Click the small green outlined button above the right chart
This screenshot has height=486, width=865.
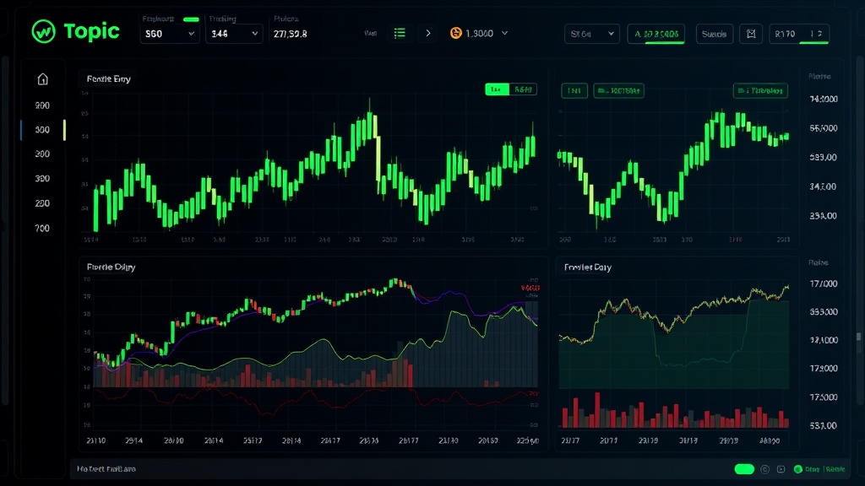point(574,90)
